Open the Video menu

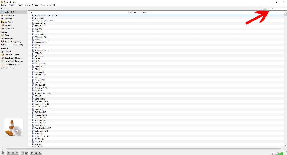coord(27,5)
